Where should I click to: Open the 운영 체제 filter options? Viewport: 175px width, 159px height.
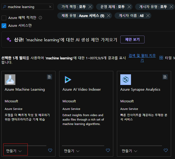pos(113,7)
